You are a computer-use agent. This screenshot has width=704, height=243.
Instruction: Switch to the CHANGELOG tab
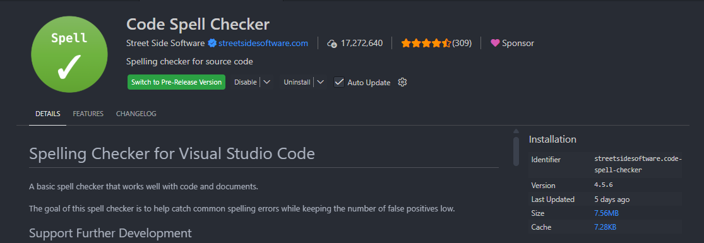pos(136,114)
